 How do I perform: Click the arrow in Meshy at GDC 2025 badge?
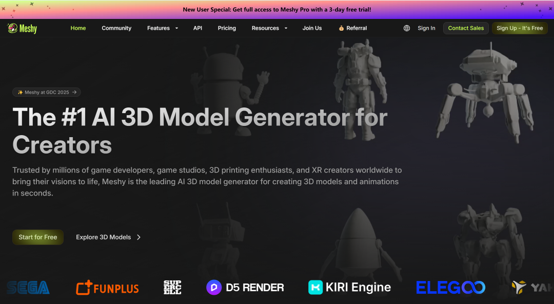click(x=74, y=92)
